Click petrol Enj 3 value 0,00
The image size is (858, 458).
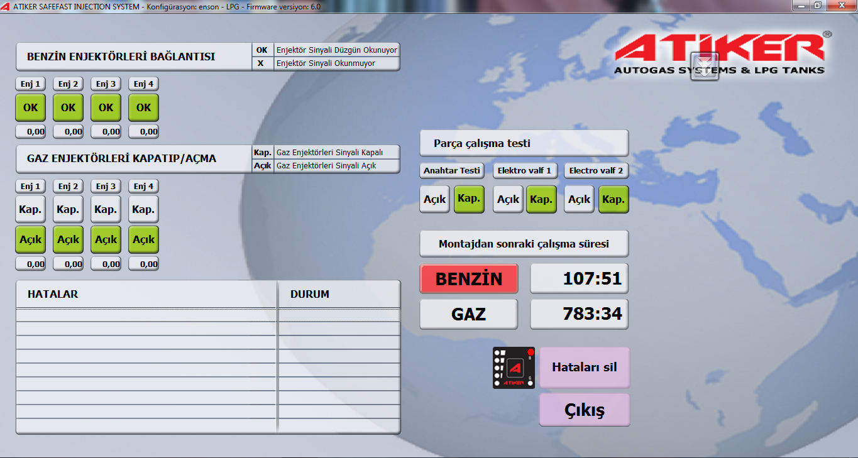click(x=106, y=132)
